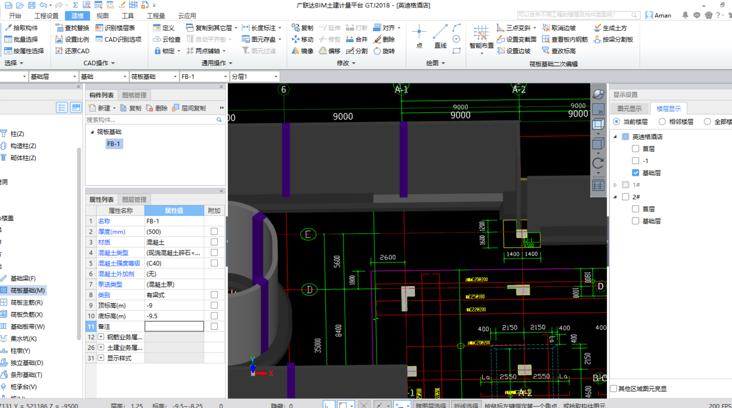This screenshot has height=408, width=732.
Task: Click the 搜索构件 search field
Action: pos(155,120)
